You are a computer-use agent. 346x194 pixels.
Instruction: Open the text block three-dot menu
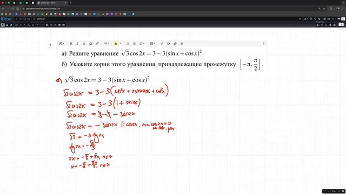point(264,44)
